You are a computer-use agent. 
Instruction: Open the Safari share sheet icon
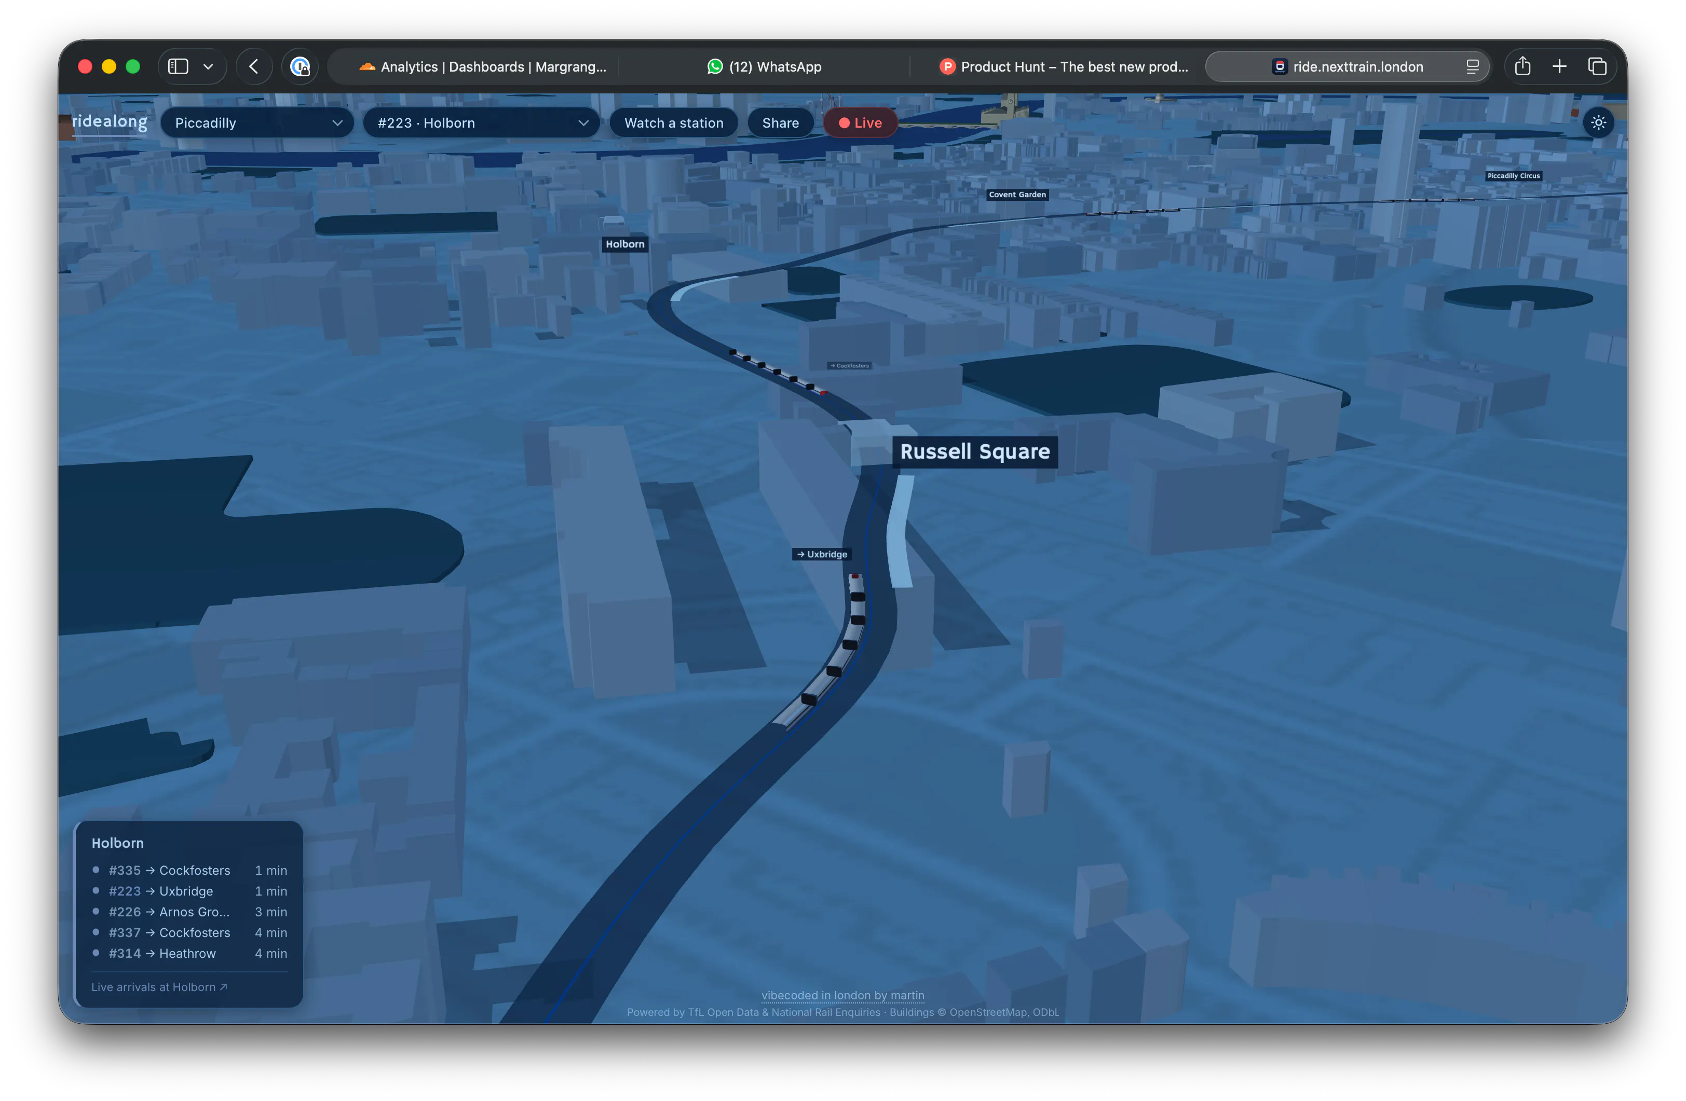(x=1522, y=66)
